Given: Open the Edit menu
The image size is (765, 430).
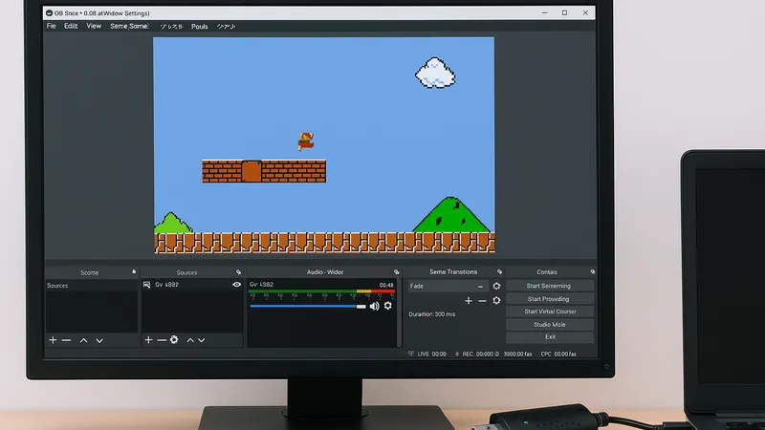Looking at the screenshot, I should tap(71, 26).
